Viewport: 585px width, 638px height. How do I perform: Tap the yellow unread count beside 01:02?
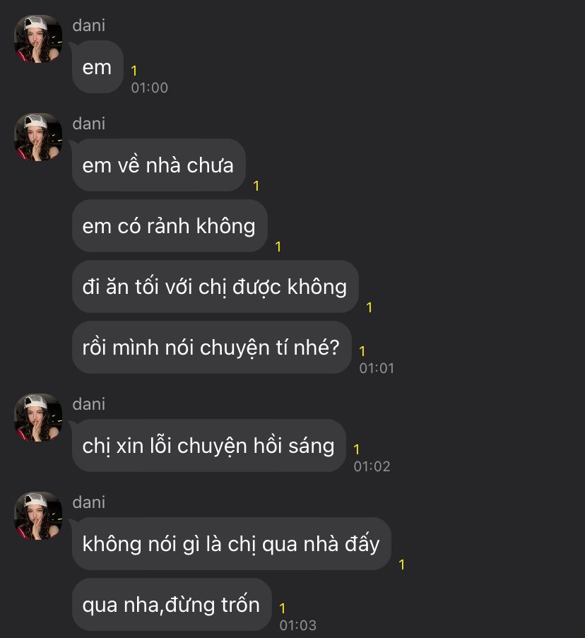coord(357,449)
